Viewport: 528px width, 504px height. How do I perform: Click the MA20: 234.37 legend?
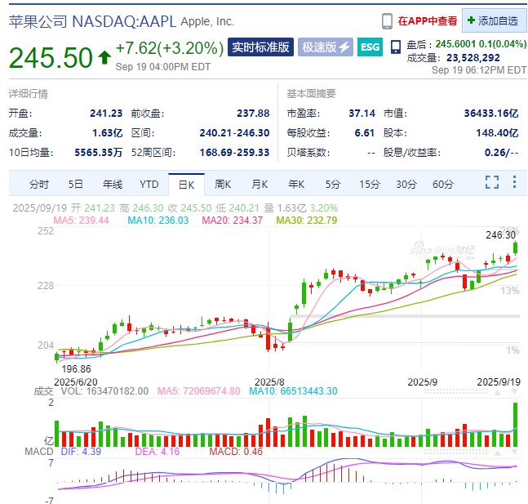pos(232,221)
